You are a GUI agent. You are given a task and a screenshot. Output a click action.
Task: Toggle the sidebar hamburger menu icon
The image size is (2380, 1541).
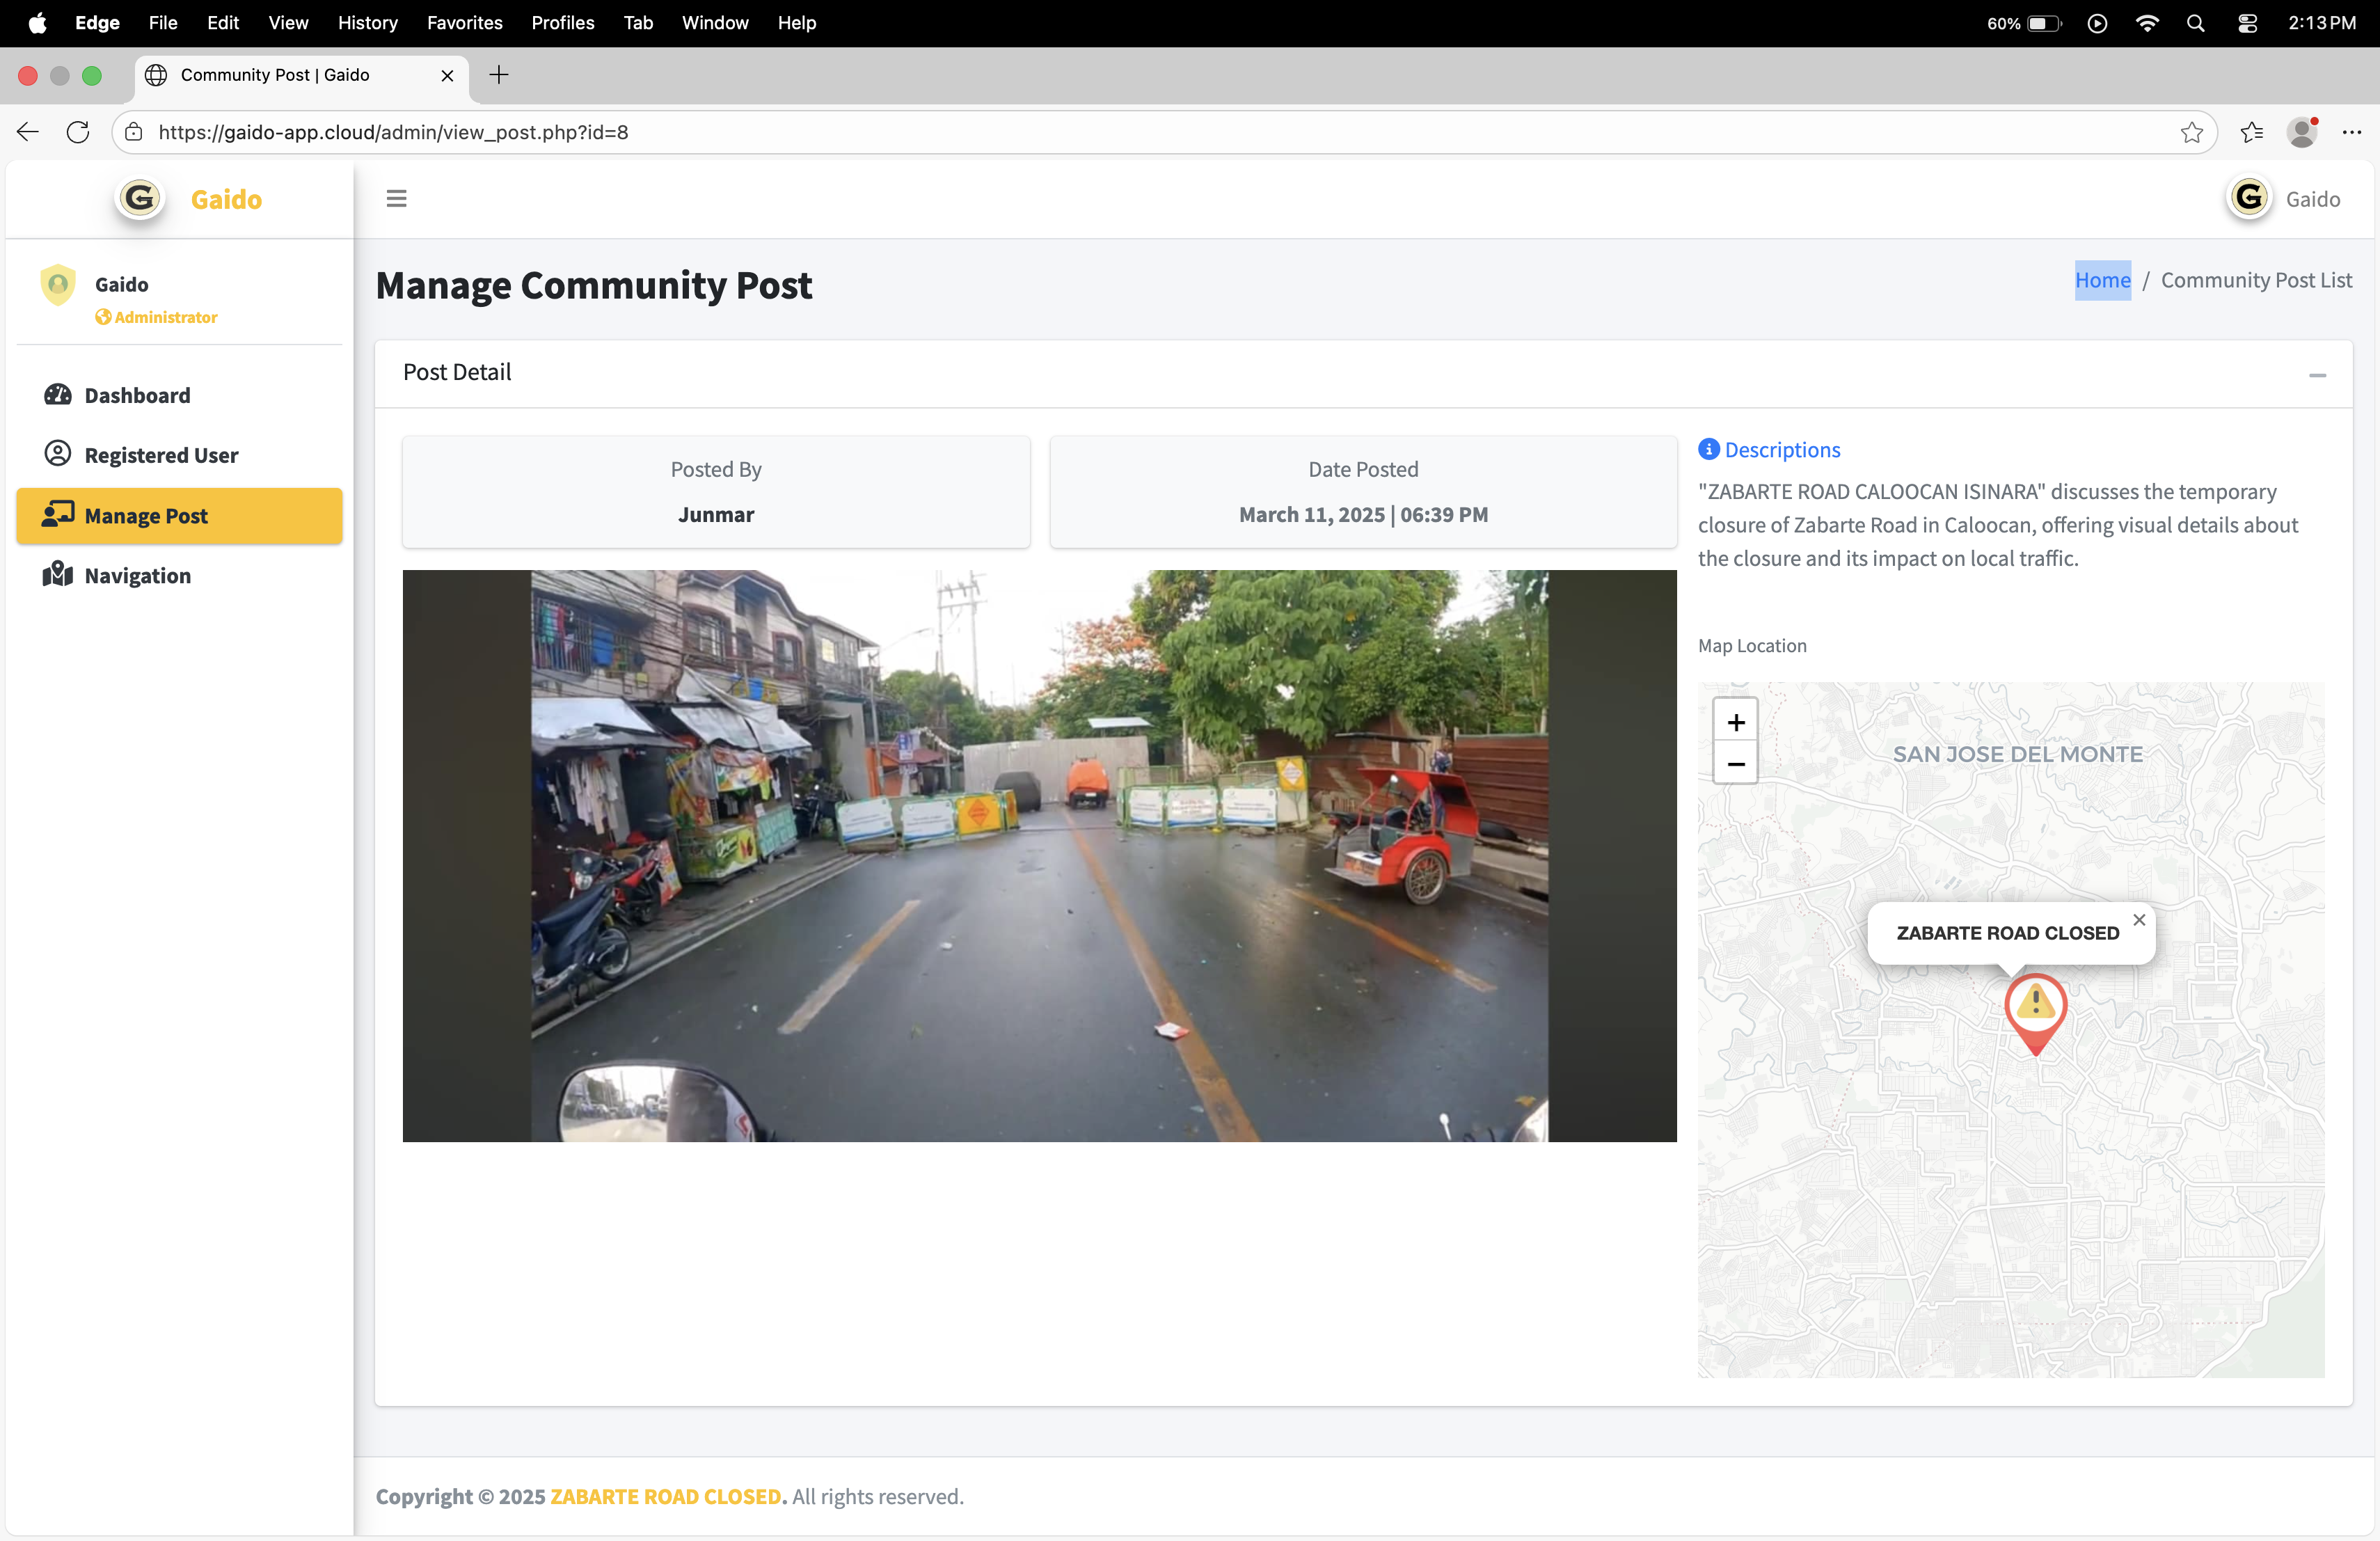point(396,198)
